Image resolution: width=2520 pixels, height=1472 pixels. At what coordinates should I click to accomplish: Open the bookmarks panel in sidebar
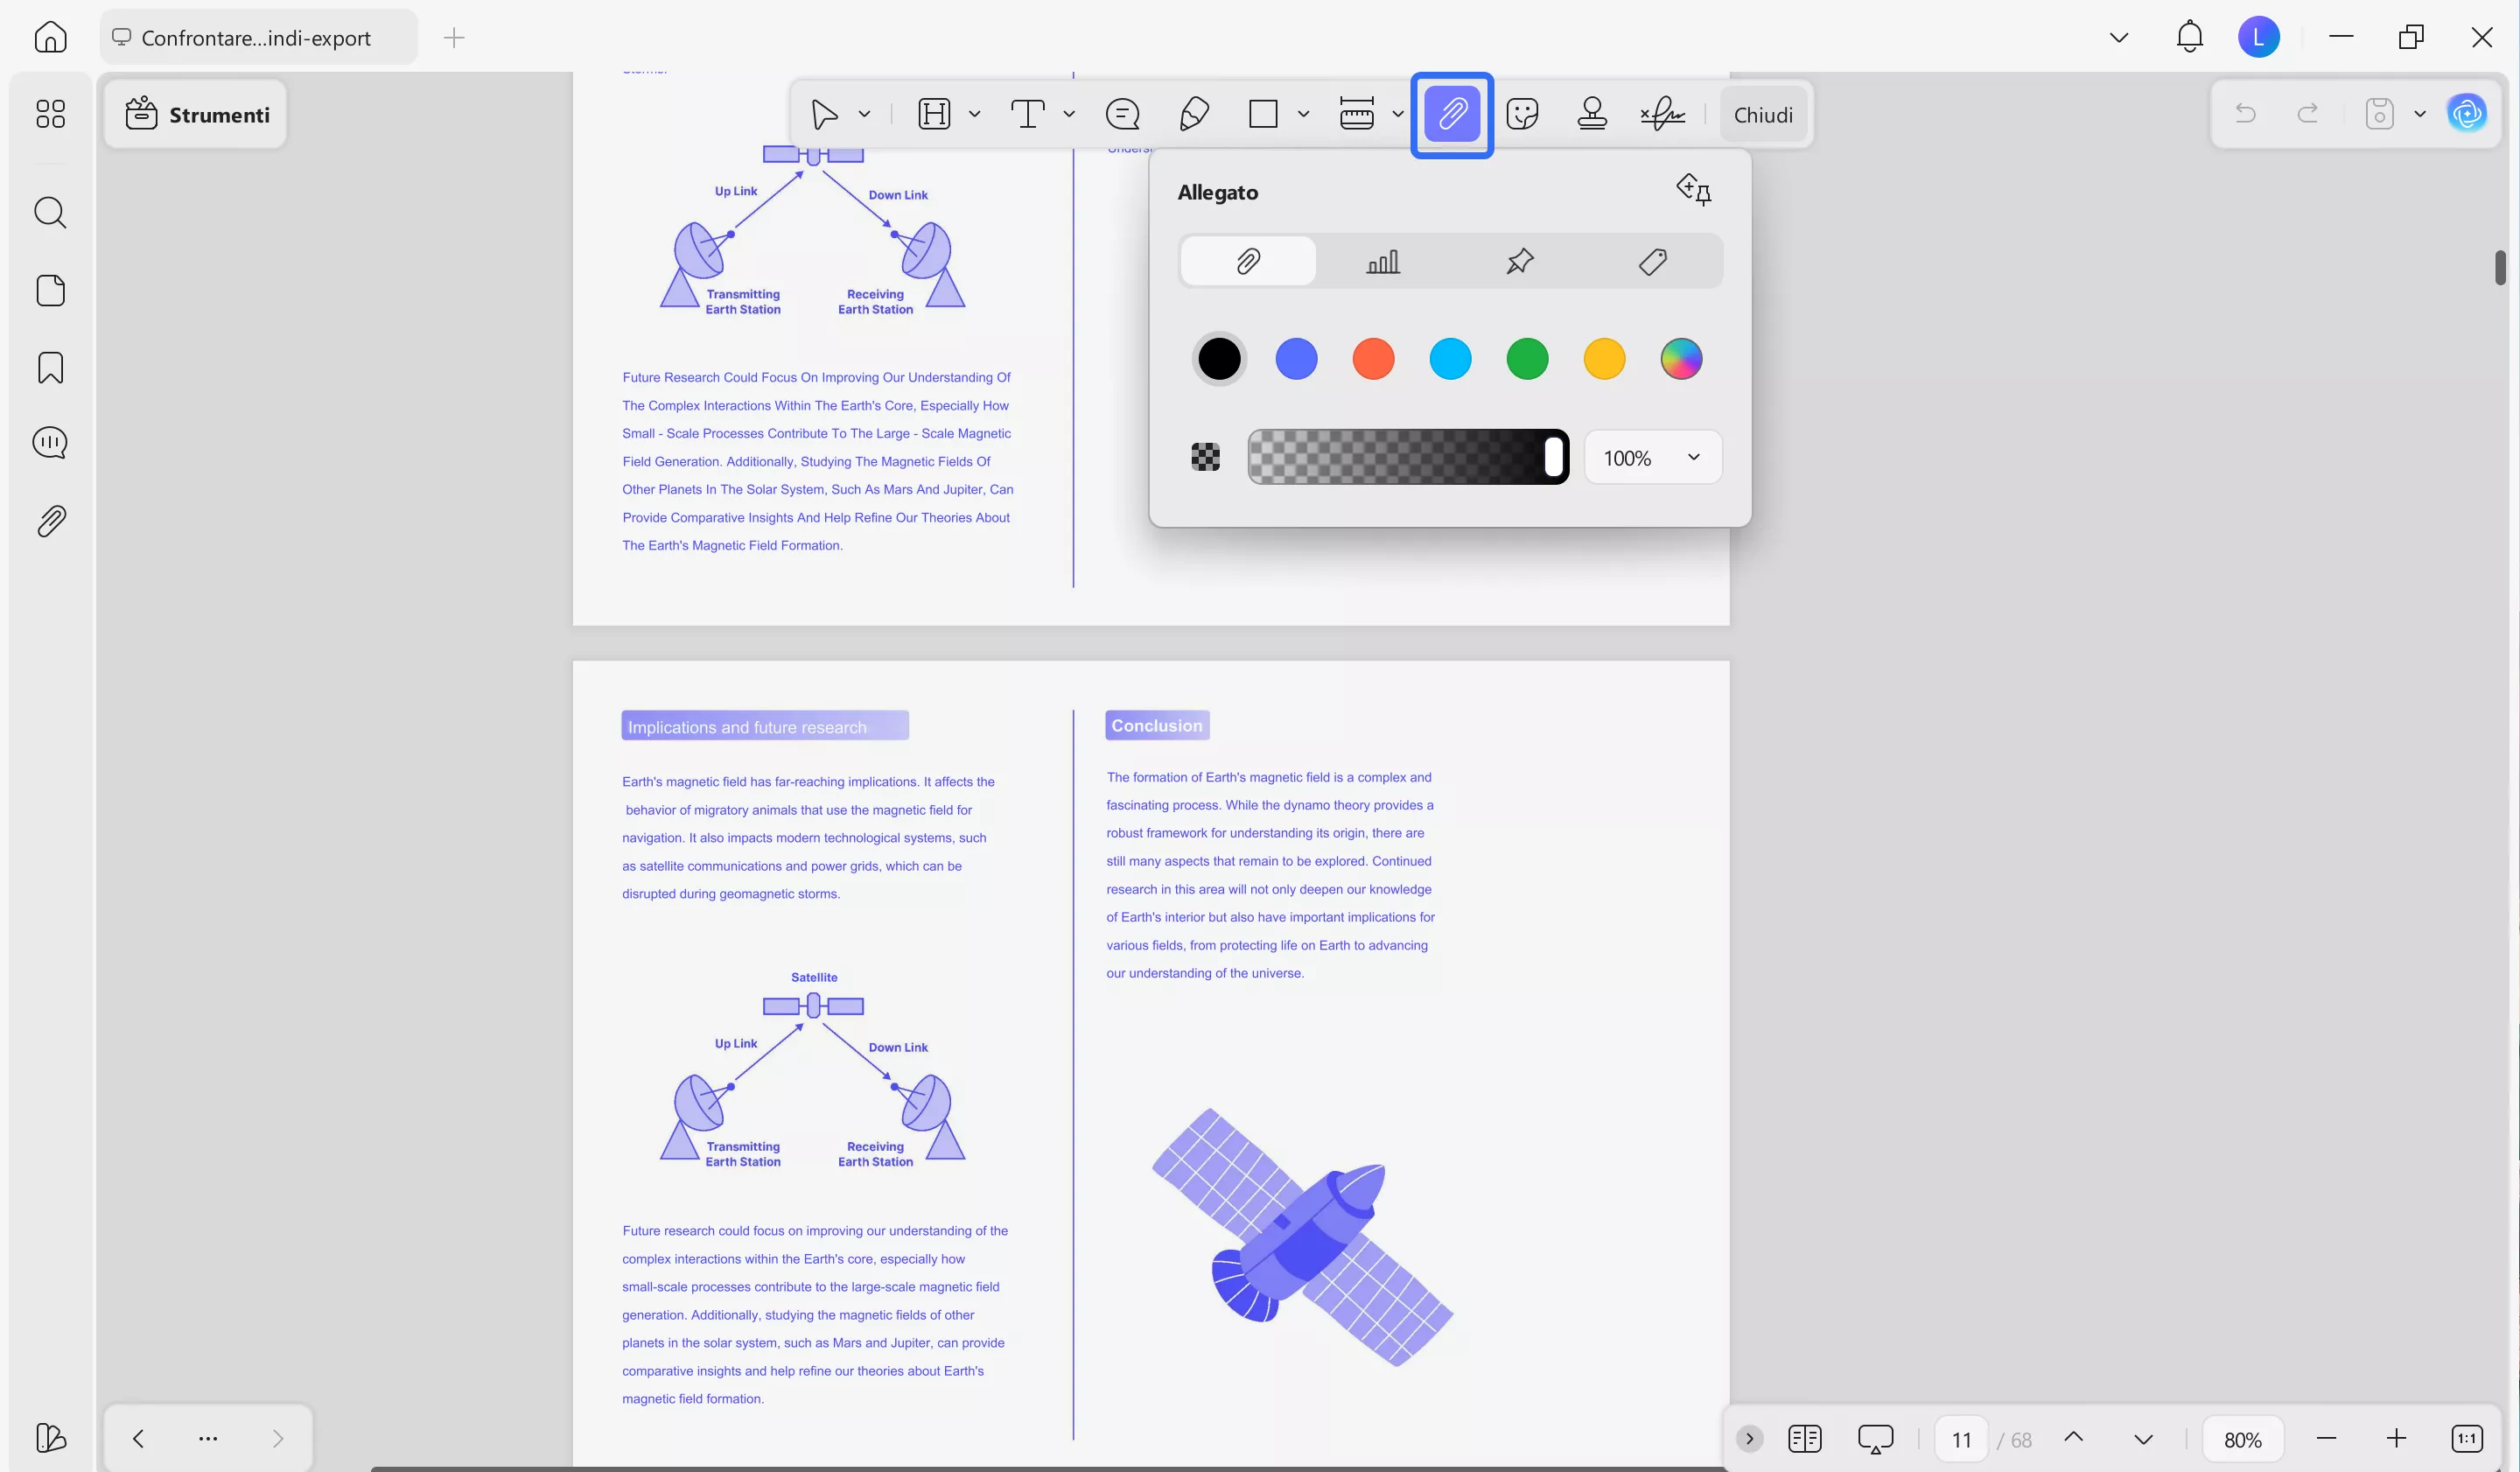50,368
